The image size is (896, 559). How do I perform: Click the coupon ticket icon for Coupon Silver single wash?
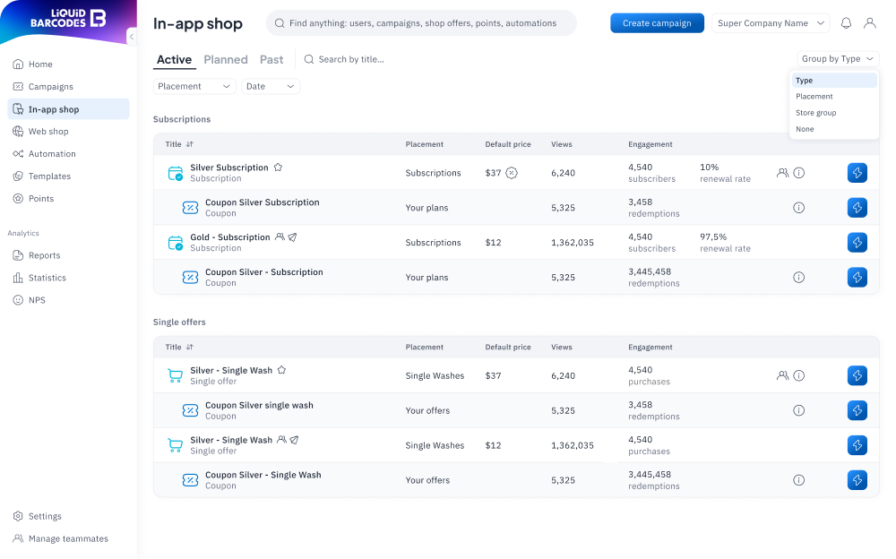click(190, 410)
